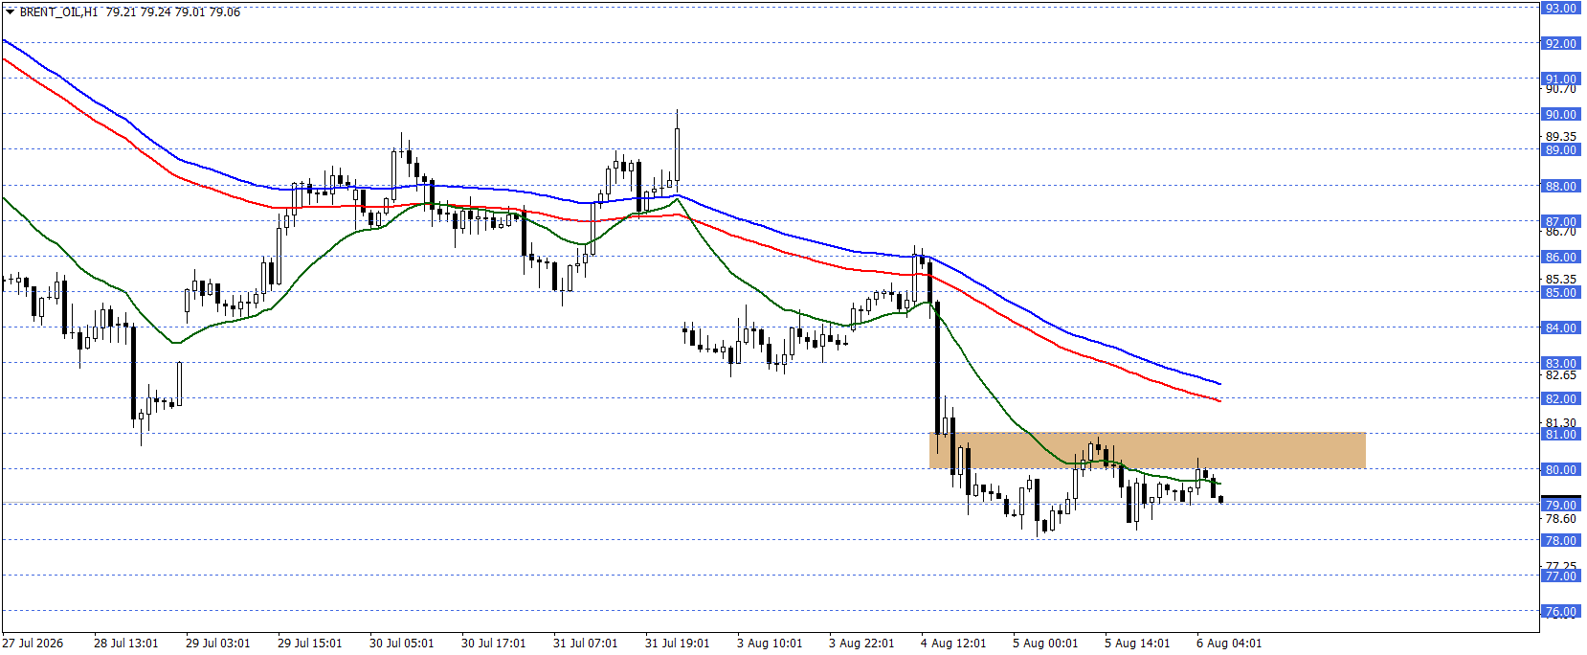This screenshot has width=1587, height=655.
Task: Click the 78.00 price level label
Action: point(1560,541)
